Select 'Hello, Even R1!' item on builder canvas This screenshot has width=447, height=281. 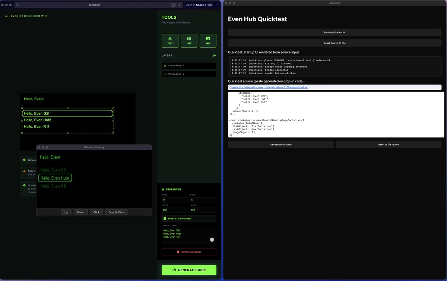(37, 126)
